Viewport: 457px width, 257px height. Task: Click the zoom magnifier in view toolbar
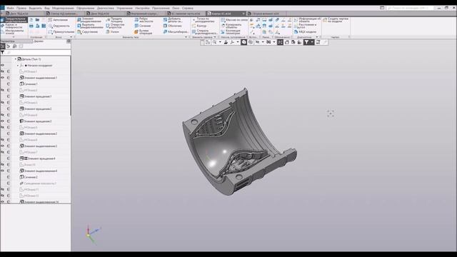tap(214, 42)
